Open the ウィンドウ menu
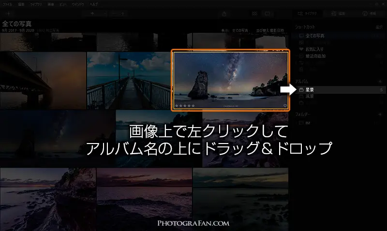 tap(78, 4)
